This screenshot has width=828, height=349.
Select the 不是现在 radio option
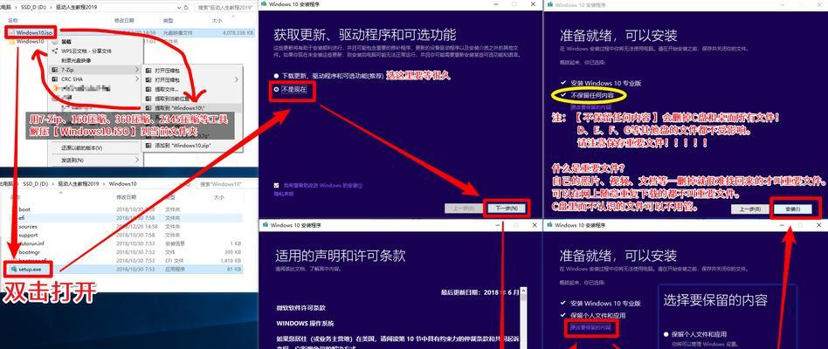coord(276,90)
